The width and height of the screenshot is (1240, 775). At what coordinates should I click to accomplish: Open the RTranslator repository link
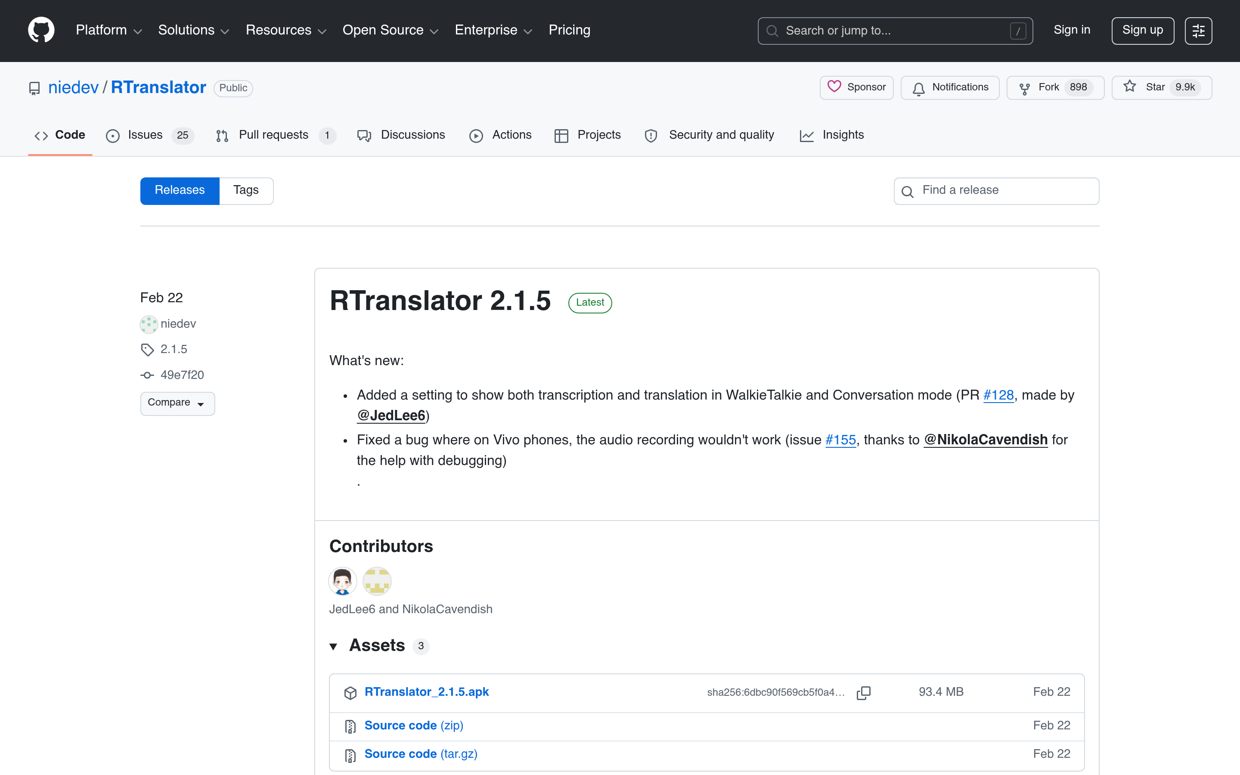tap(158, 88)
